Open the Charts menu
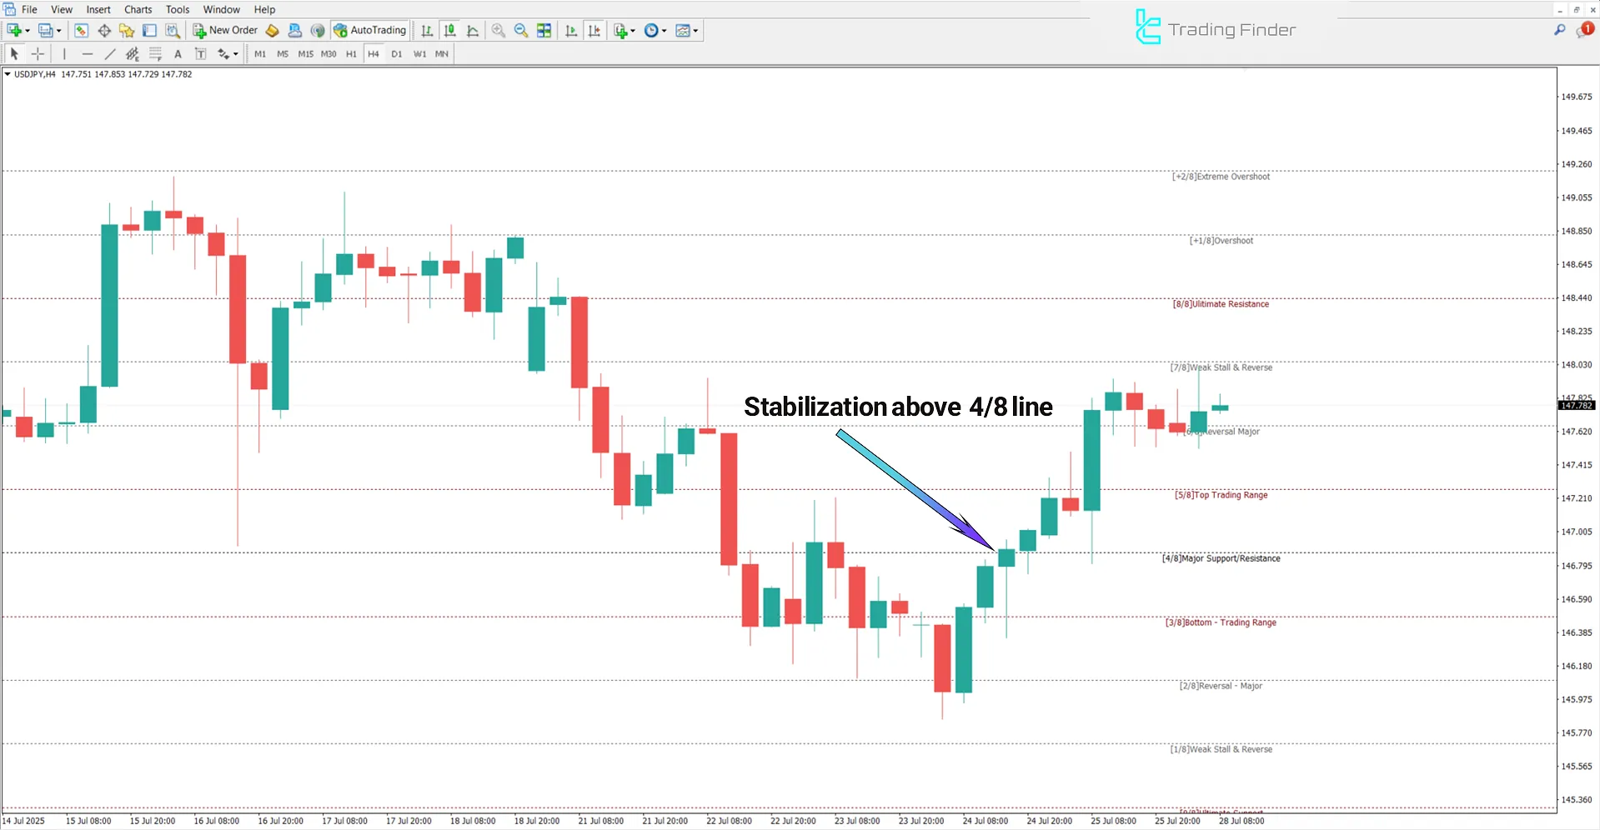 tap(137, 9)
